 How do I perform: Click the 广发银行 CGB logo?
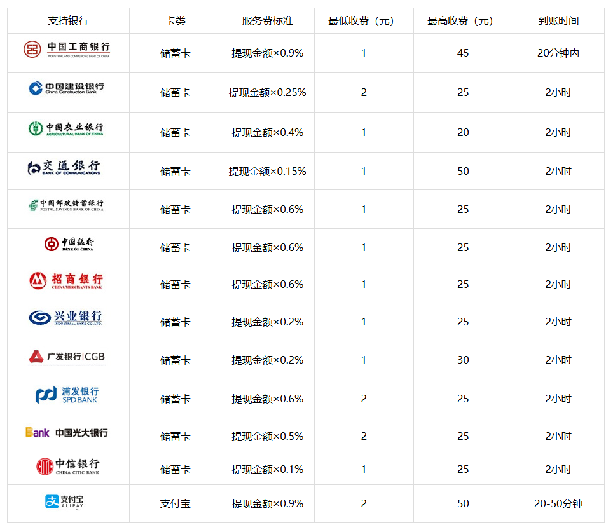pyautogui.click(x=67, y=357)
